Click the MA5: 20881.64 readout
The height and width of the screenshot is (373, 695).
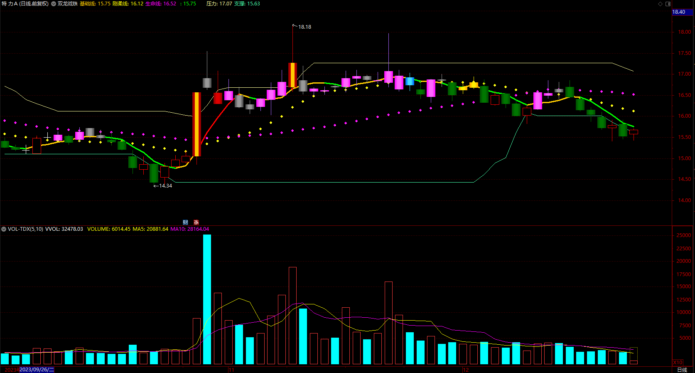[150, 229]
